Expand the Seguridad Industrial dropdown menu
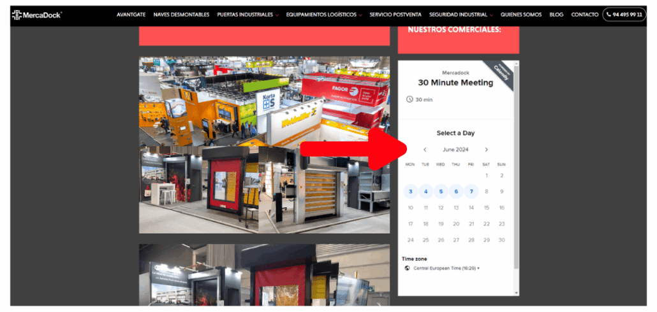The width and height of the screenshot is (657, 312). (461, 15)
